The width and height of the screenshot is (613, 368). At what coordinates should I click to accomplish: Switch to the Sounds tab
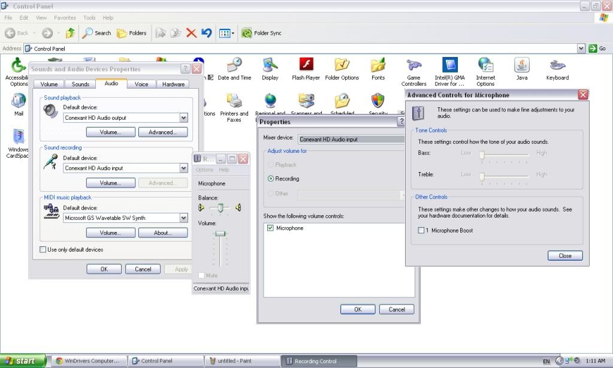click(x=80, y=84)
